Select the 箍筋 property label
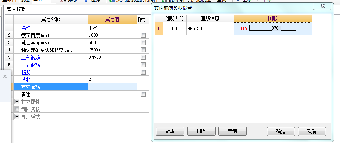 coord(26,72)
